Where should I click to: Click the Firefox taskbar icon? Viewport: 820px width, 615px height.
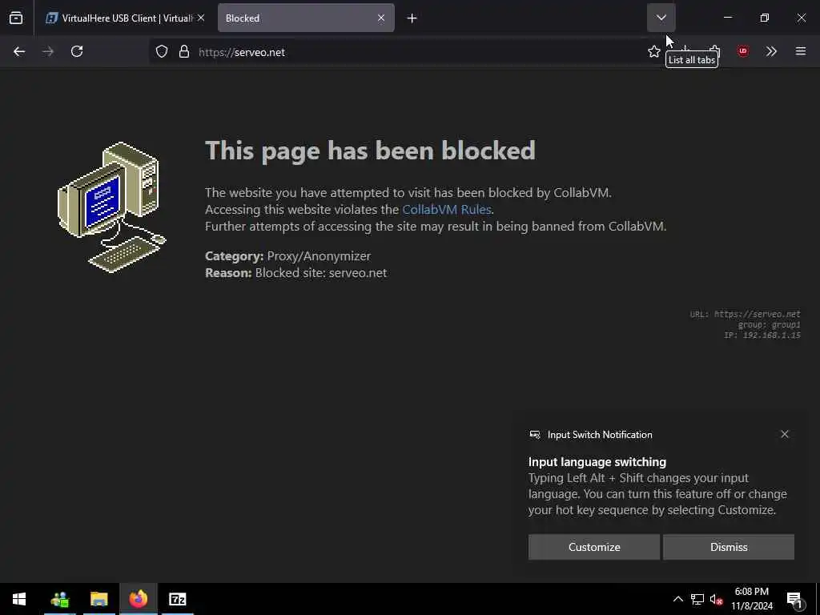(139, 599)
